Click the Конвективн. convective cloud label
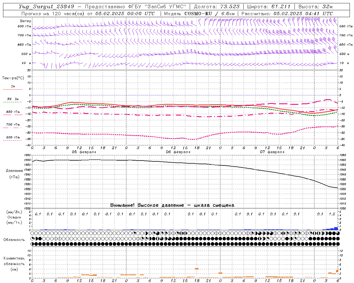 pyautogui.click(x=14, y=258)
